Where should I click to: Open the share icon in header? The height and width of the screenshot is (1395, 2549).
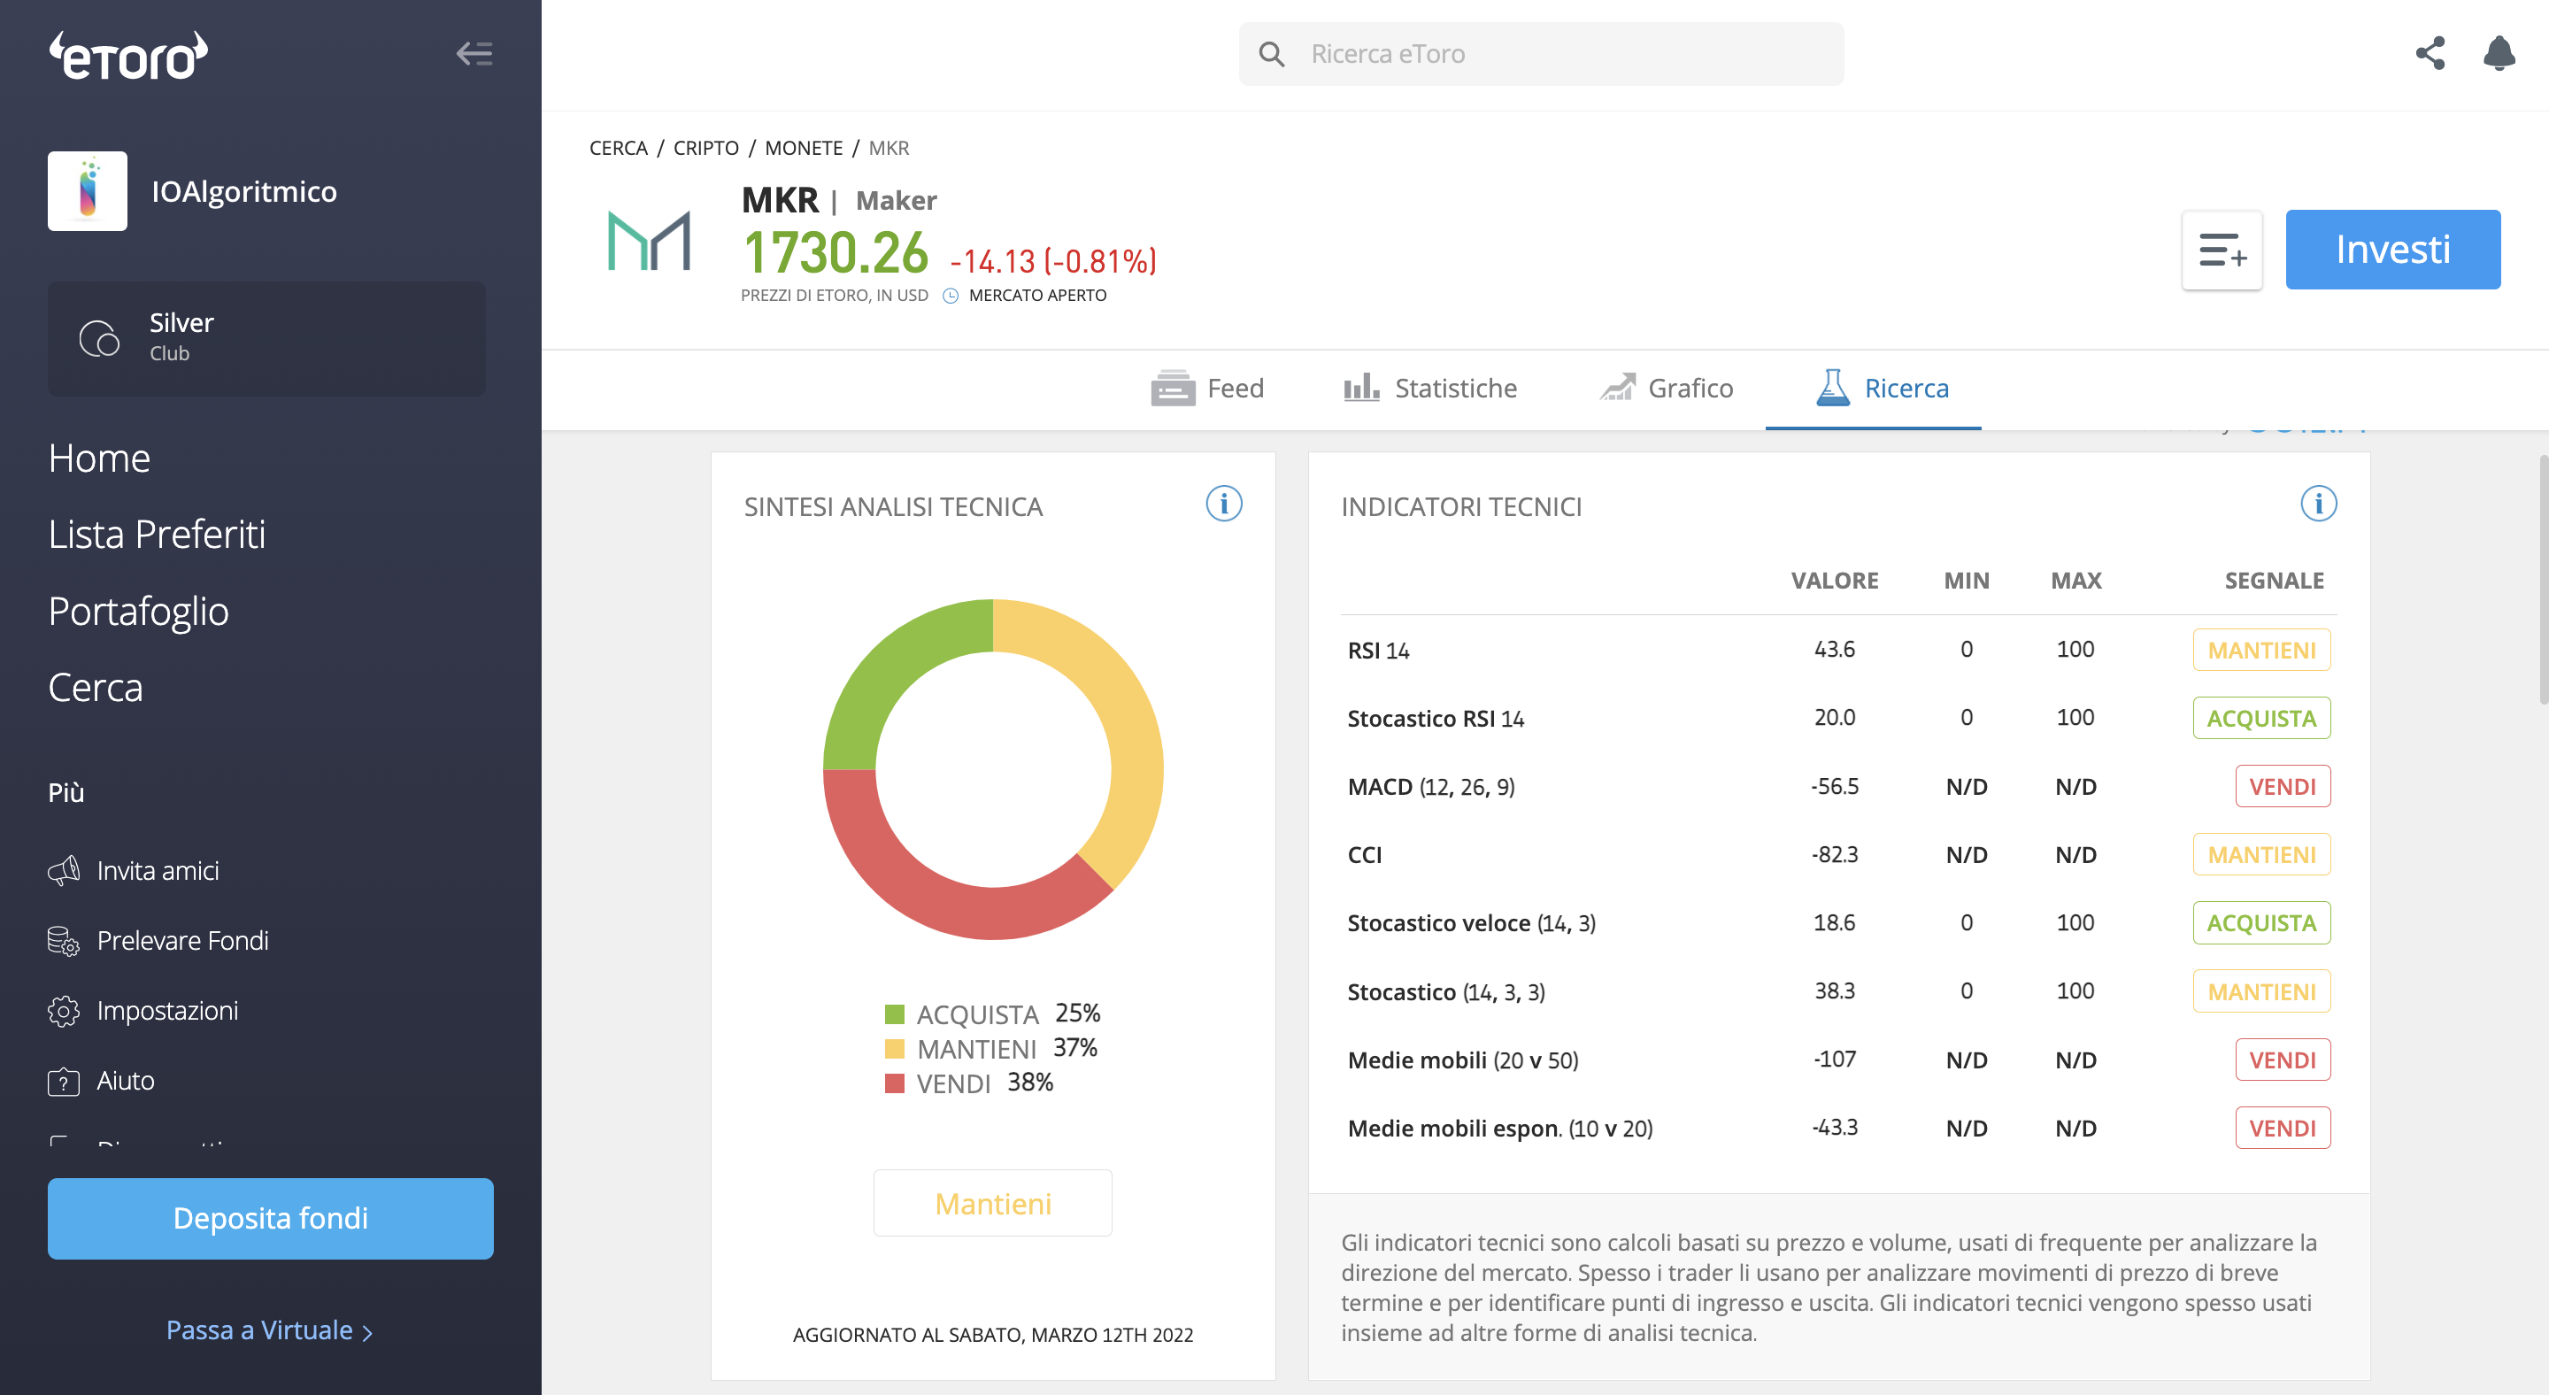(2430, 53)
